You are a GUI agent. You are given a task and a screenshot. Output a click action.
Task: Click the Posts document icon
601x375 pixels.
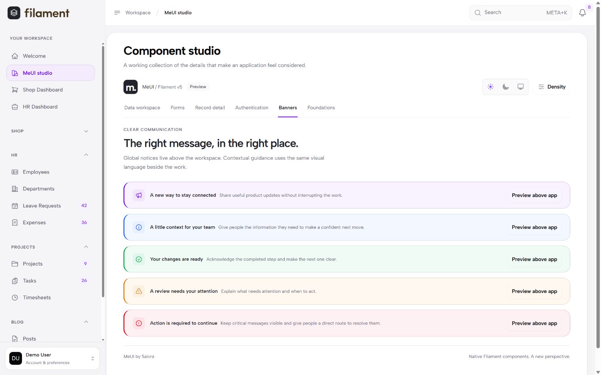click(x=15, y=339)
